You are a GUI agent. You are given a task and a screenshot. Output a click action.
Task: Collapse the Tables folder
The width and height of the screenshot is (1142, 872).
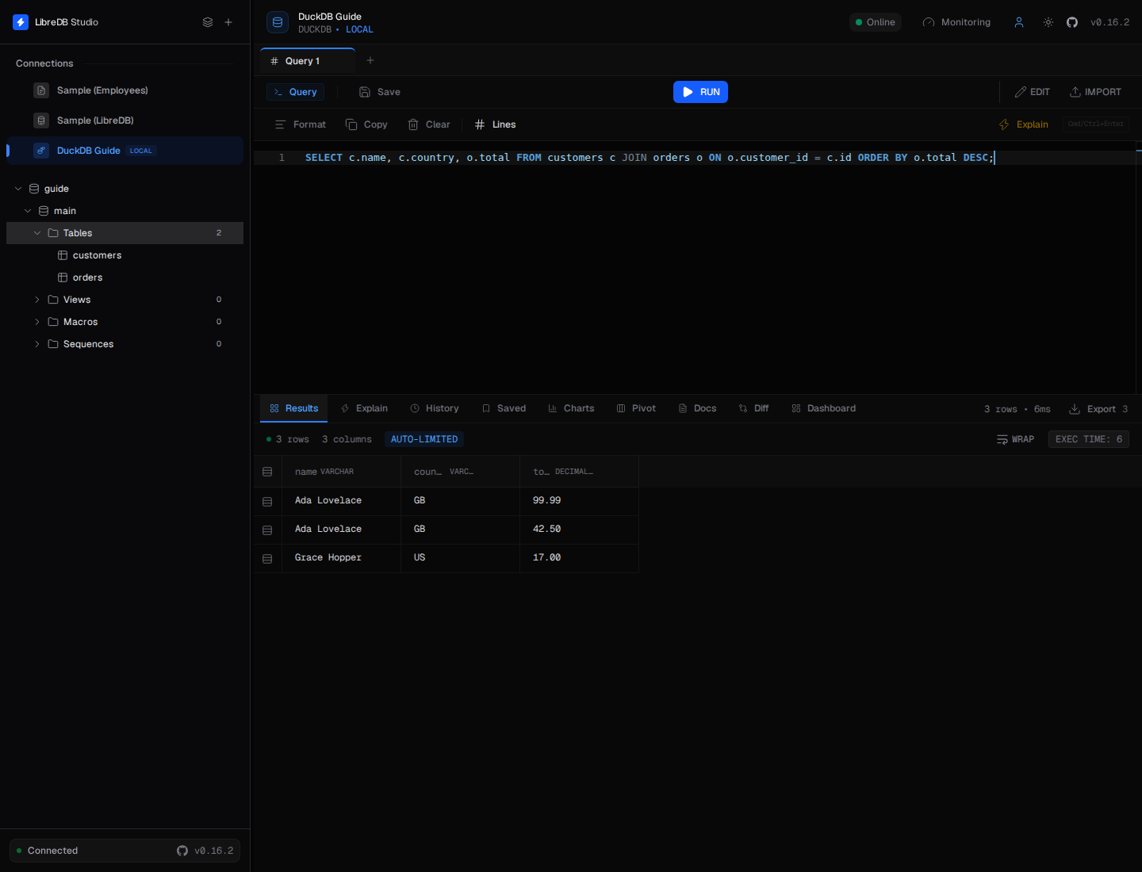[x=37, y=233]
